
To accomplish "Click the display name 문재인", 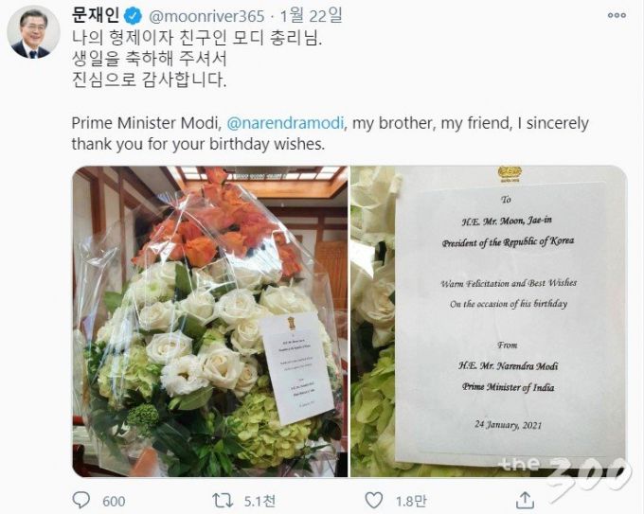I will (96, 15).
